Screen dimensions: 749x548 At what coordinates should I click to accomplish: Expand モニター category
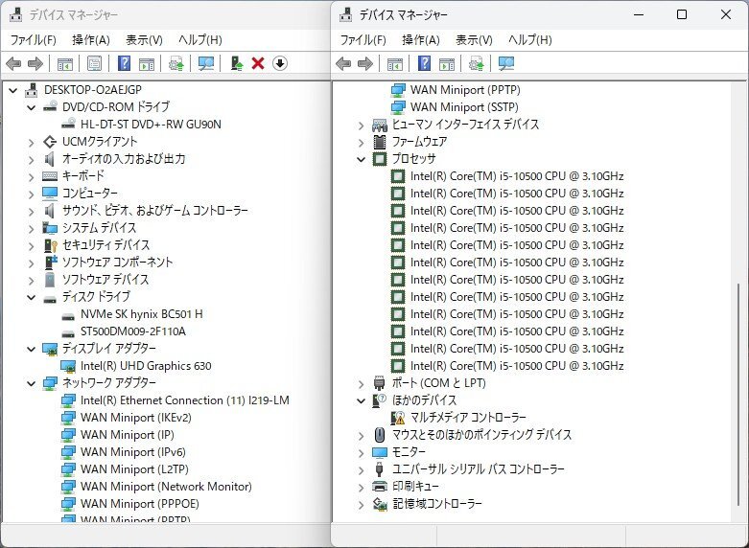point(362,452)
